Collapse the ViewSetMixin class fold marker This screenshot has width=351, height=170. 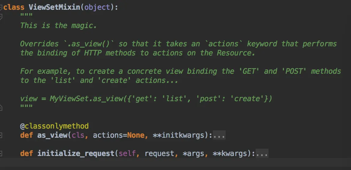(x=1, y=7)
